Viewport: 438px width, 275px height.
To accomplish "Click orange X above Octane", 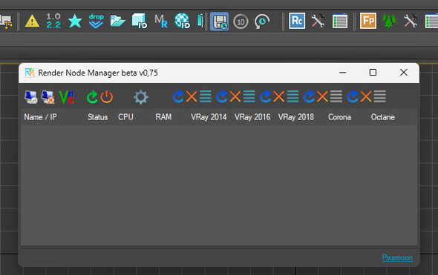I will (x=366, y=96).
